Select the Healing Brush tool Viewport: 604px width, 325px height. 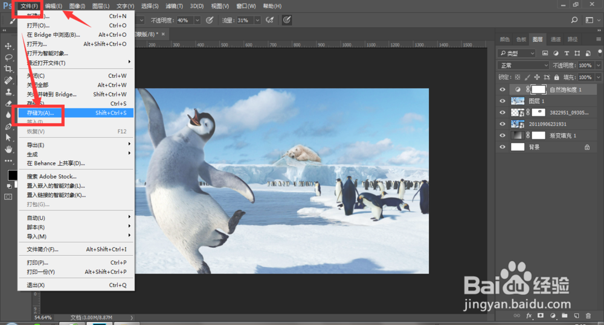coord(8,80)
